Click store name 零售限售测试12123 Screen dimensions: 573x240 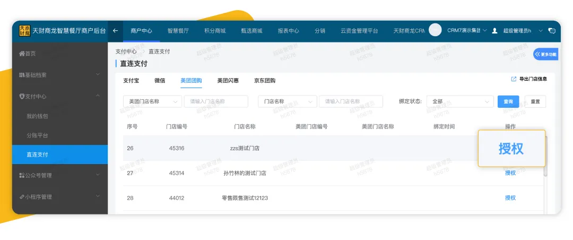point(245,198)
